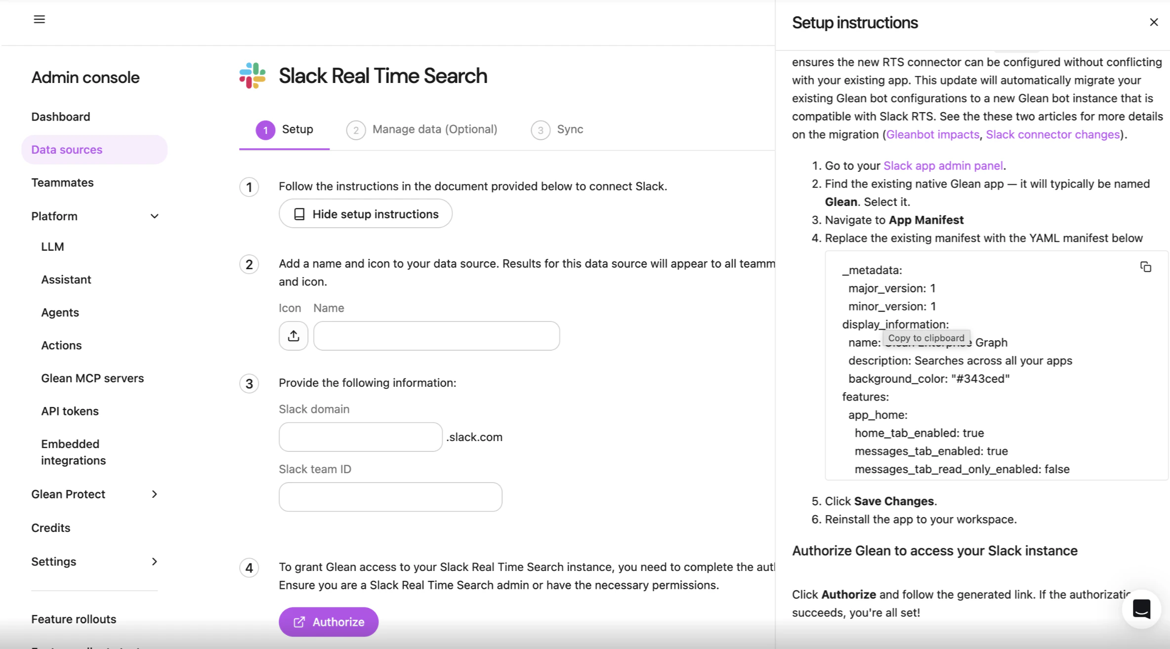Click the Slack Real Time Search logo
Screen dimensions: 1170x649
point(252,76)
